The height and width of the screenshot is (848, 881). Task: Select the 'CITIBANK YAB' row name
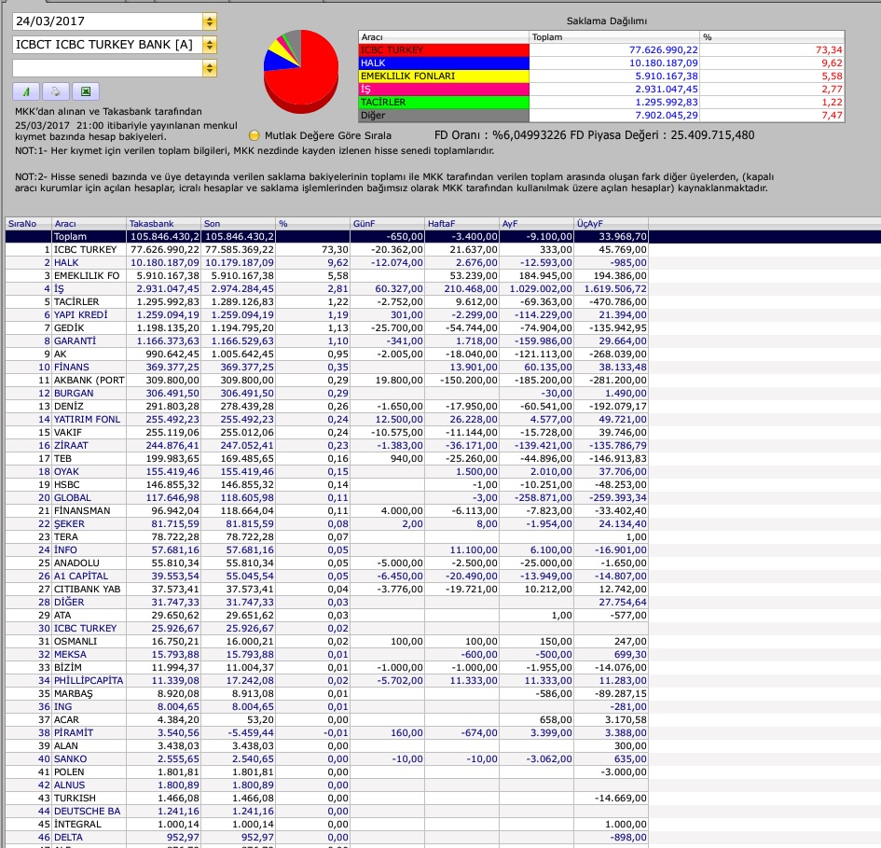[87, 589]
